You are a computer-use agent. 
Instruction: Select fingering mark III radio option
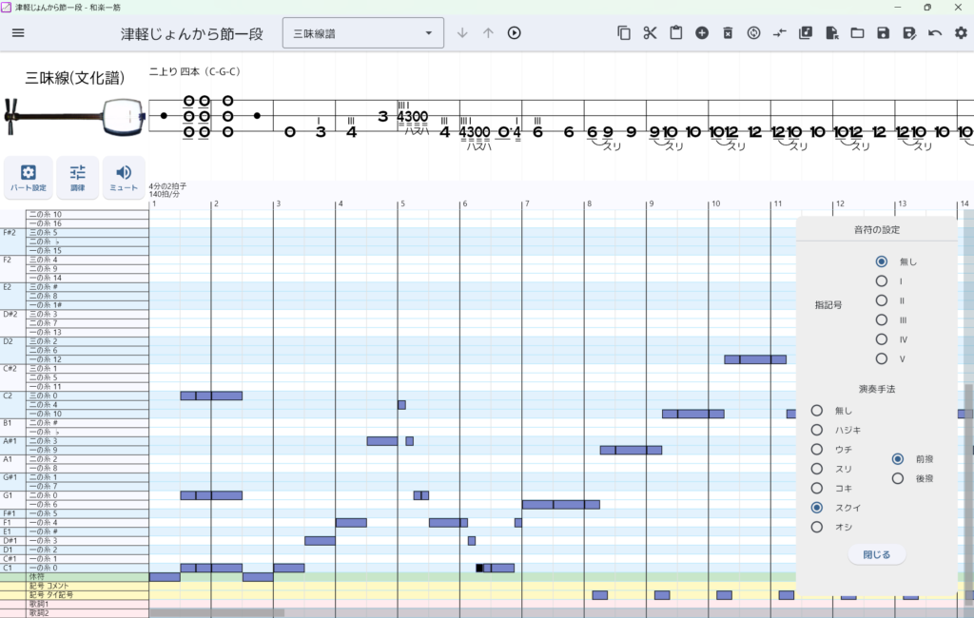pos(882,320)
